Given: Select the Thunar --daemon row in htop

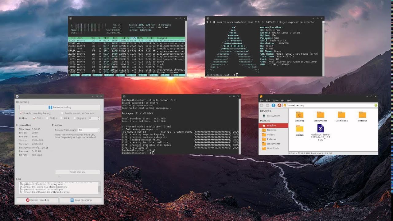Looking at the screenshot, I should click(x=127, y=72).
